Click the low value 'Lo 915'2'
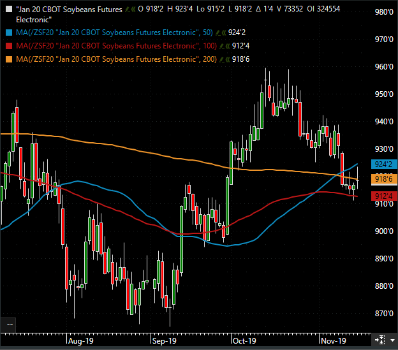The width and height of the screenshot is (398, 350). pos(210,9)
